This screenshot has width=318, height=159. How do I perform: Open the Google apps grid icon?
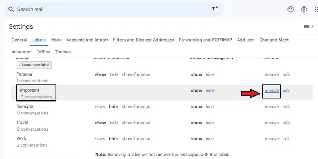316,9
